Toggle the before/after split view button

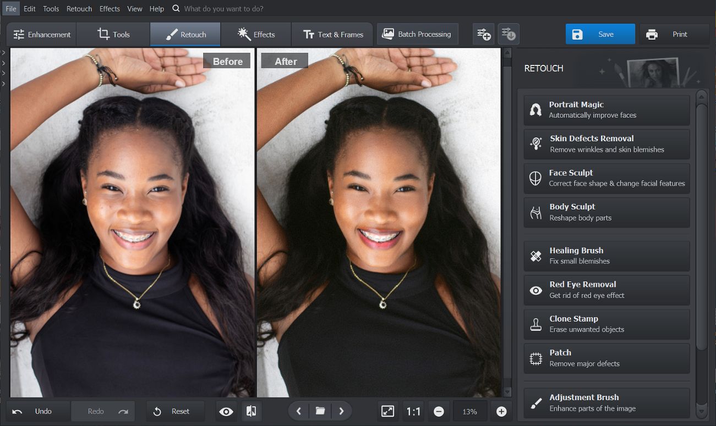pyautogui.click(x=251, y=411)
